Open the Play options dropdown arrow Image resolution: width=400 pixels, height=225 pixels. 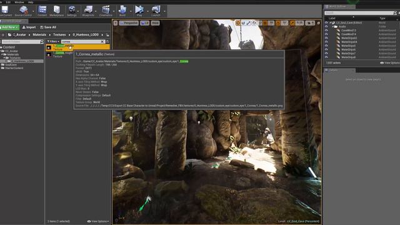(x=147, y=11)
